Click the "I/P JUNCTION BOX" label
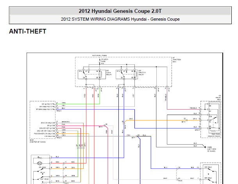 pos(177,60)
